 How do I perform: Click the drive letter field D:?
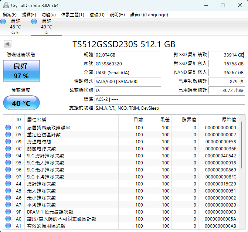[x=128, y=91]
